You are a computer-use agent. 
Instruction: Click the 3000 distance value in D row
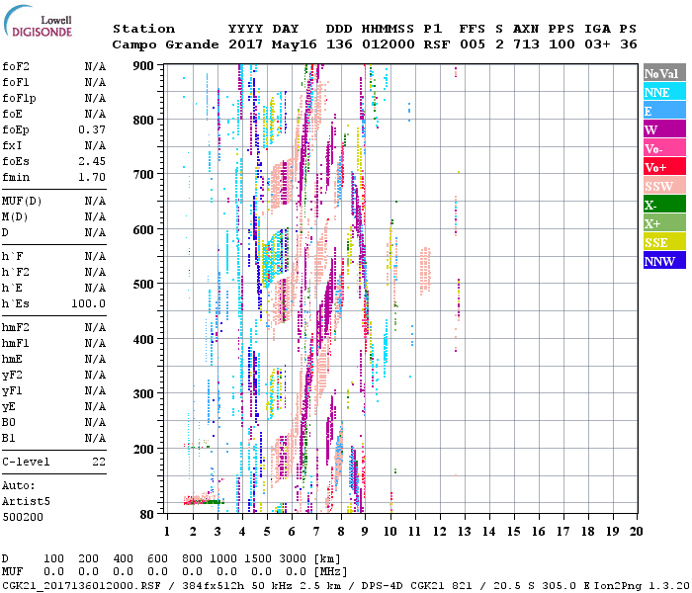click(x=293, y=558)
